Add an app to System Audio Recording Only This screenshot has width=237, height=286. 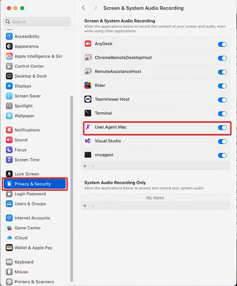coord(85,206)
